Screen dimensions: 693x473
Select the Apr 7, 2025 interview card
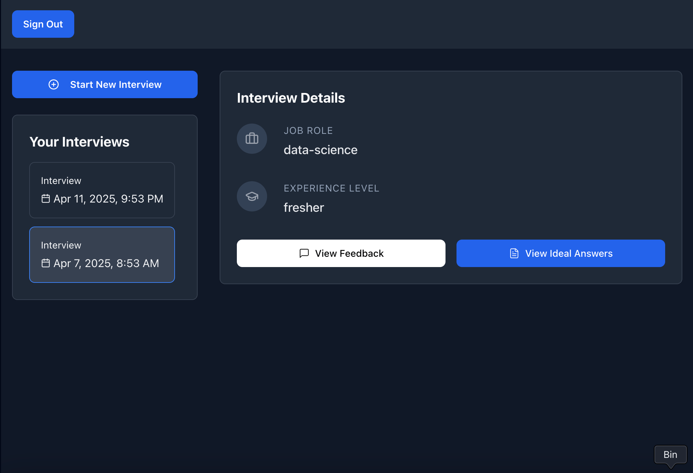[102, 255]
